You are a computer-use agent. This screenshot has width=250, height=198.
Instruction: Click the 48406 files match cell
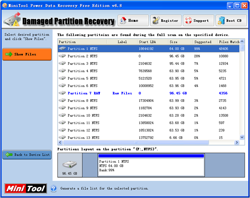(x=223, y=49)
